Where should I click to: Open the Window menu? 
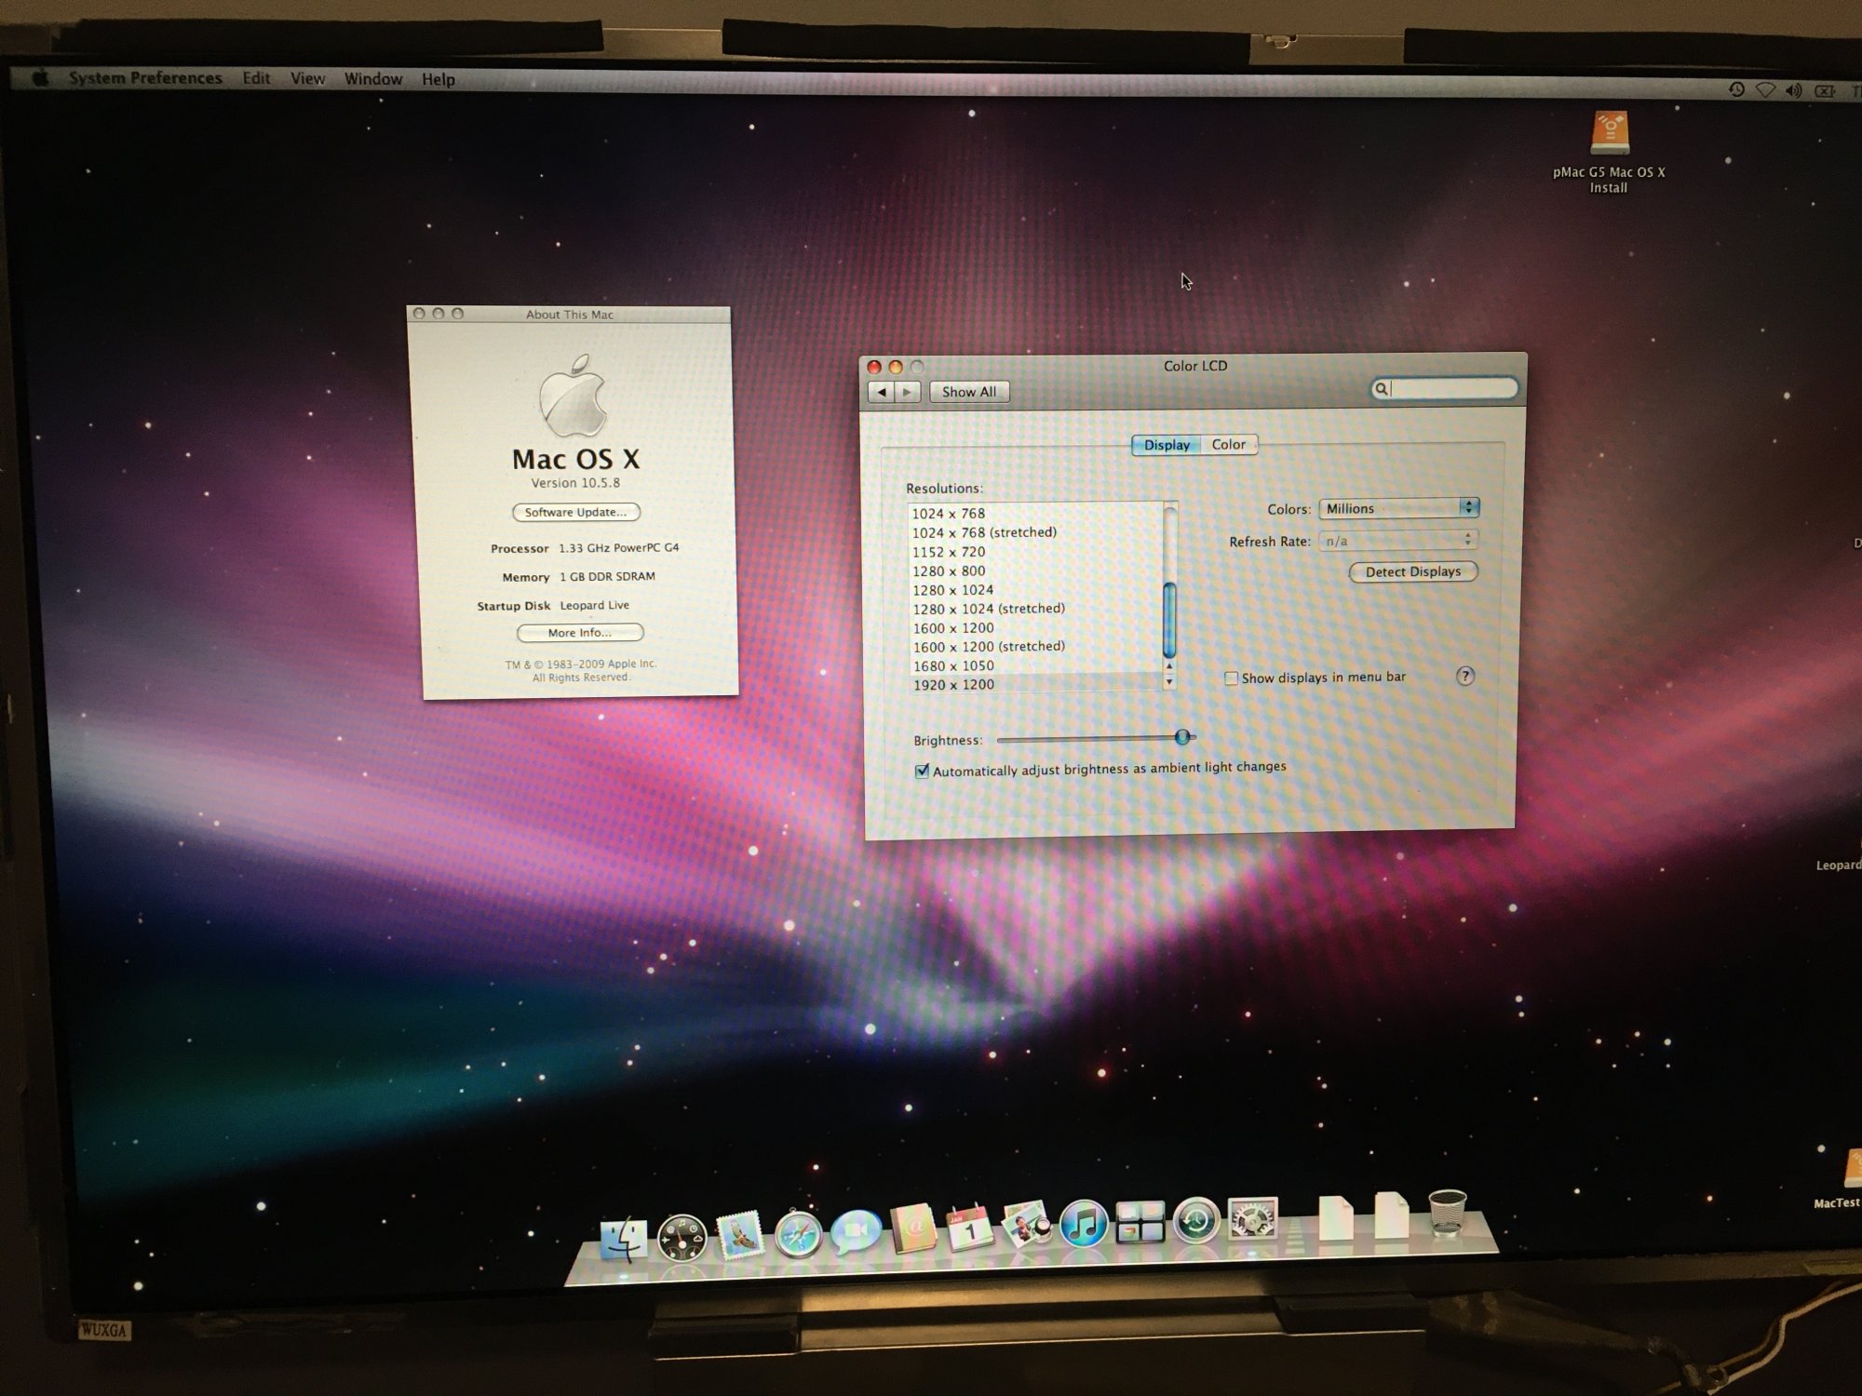point(372,79)
